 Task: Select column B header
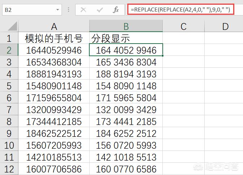tap(126, 26)
